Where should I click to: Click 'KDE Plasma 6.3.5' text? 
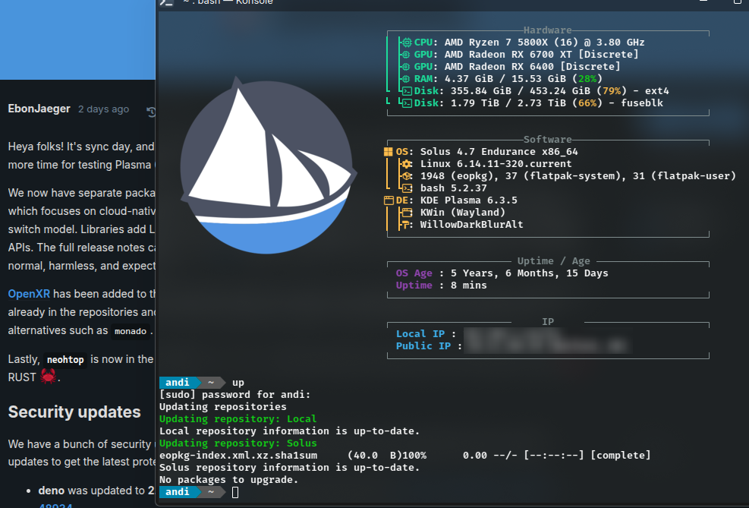point(469,200)
